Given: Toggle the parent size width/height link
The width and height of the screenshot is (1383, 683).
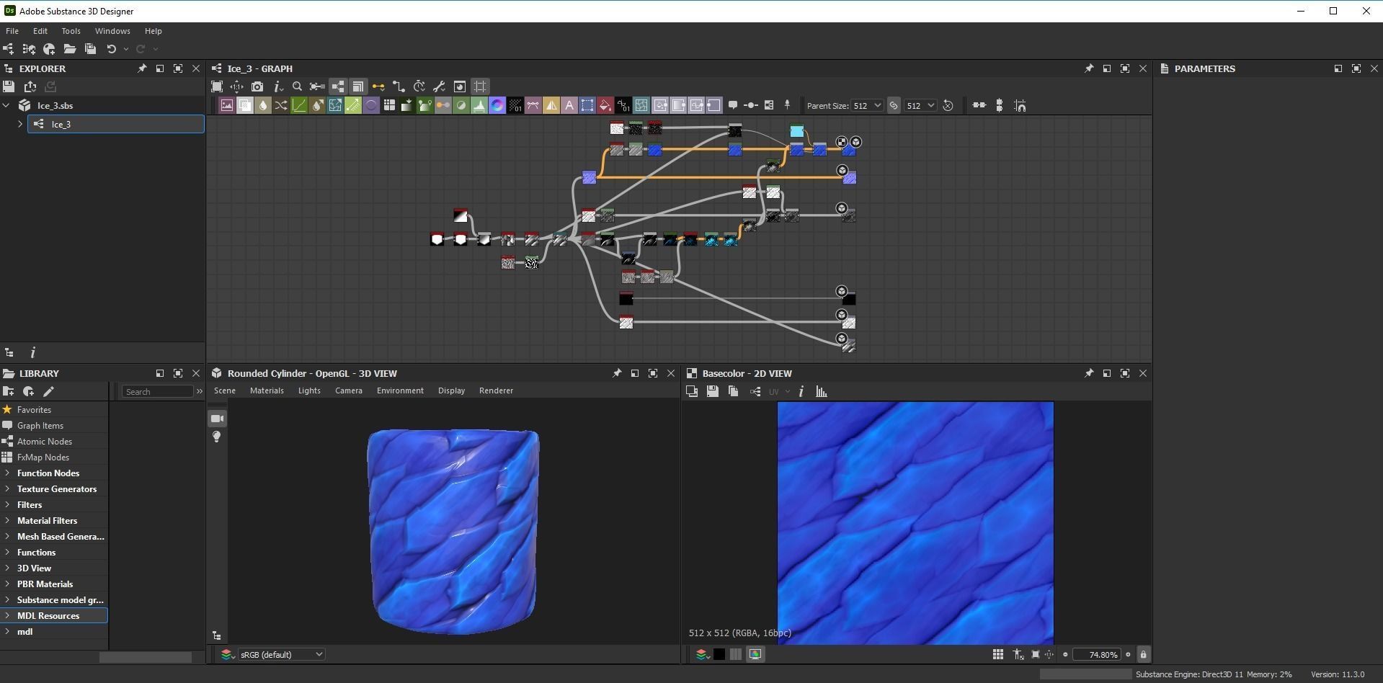Looking at the screenshot, I should [x=894, y=105].
